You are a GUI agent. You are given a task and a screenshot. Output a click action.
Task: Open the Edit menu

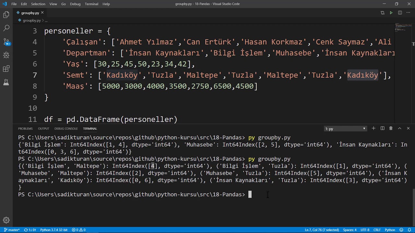(x=24, y=4)
